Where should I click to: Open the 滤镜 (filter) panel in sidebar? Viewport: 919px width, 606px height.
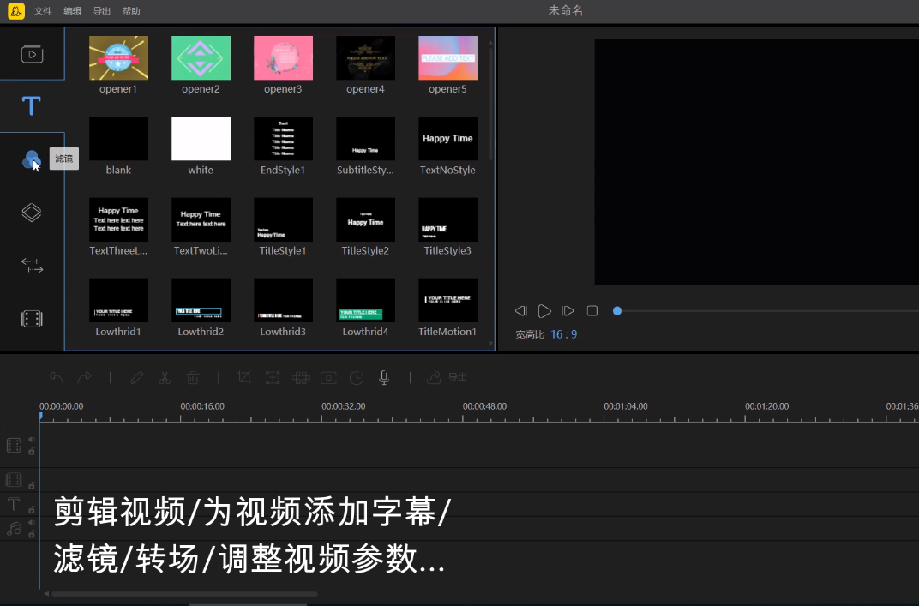(x=32, y=159)
